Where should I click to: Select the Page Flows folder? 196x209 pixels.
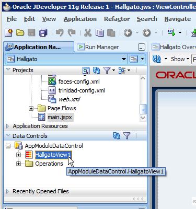click(x=62, y=108)
